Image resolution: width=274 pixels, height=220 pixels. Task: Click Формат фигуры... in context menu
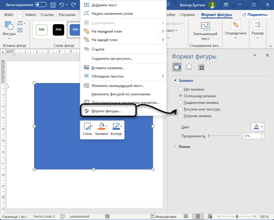tap(106, 111)
